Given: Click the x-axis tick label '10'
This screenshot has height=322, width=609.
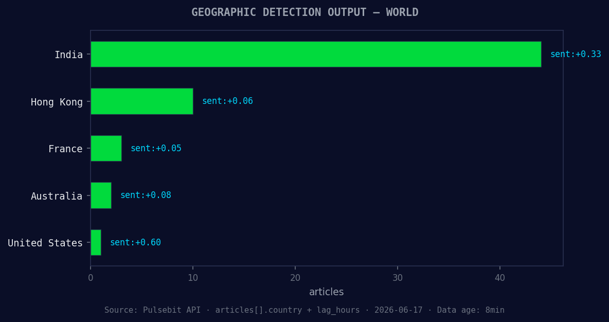Looking at the screenshot, I should coord(193,278).
